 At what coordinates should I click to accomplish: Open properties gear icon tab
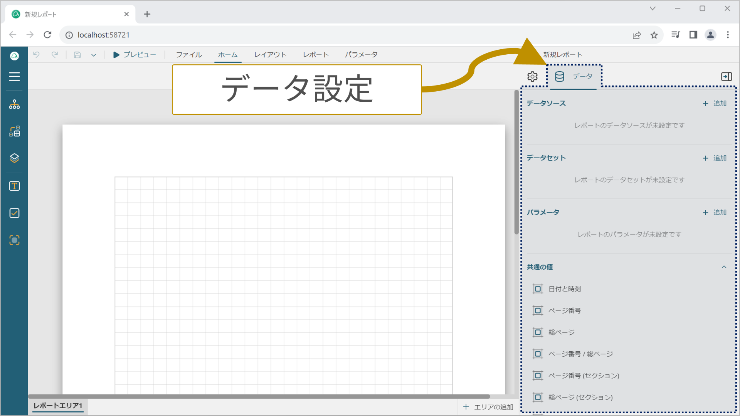tap(532, 76)
